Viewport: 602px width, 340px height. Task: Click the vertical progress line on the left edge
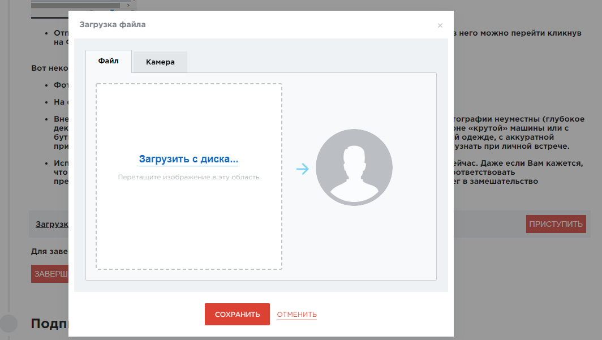(8, 170)
